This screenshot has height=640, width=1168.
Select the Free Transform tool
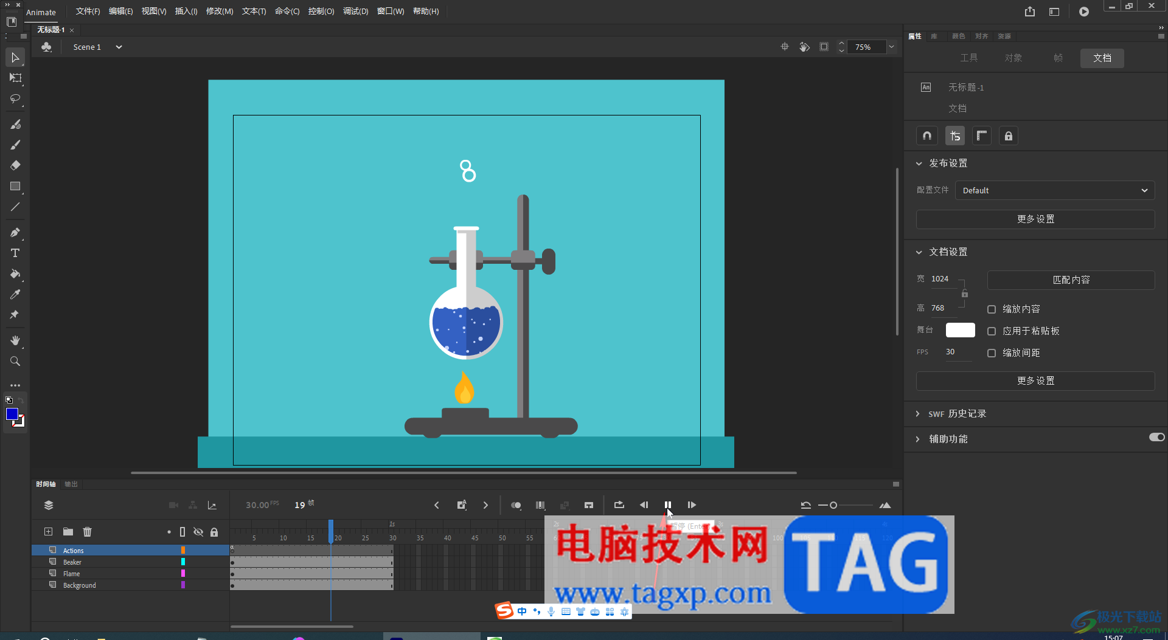(x=15, y=78)
